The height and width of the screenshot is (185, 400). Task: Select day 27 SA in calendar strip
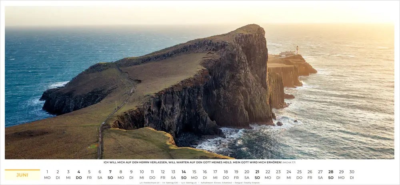point(320,175)
